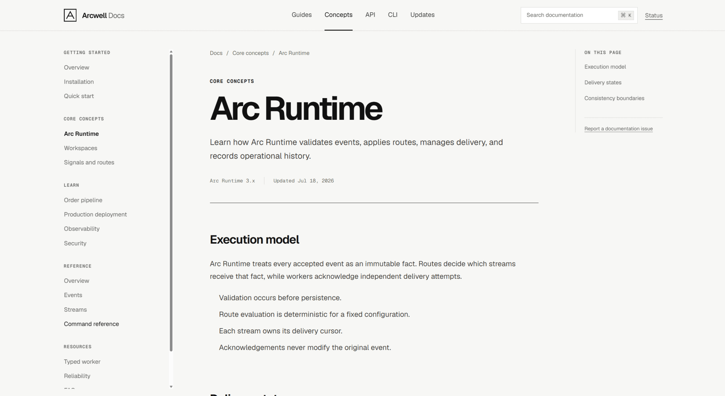
Task: Click Report a documentation issue
Action: tap(618, 129)
